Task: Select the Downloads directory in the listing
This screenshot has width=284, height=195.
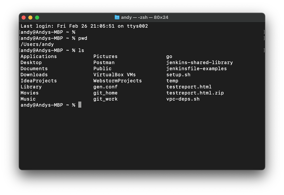Action: (34, 74)
